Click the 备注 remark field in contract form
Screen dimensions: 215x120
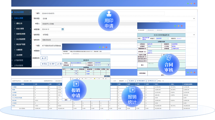point(153,65)
